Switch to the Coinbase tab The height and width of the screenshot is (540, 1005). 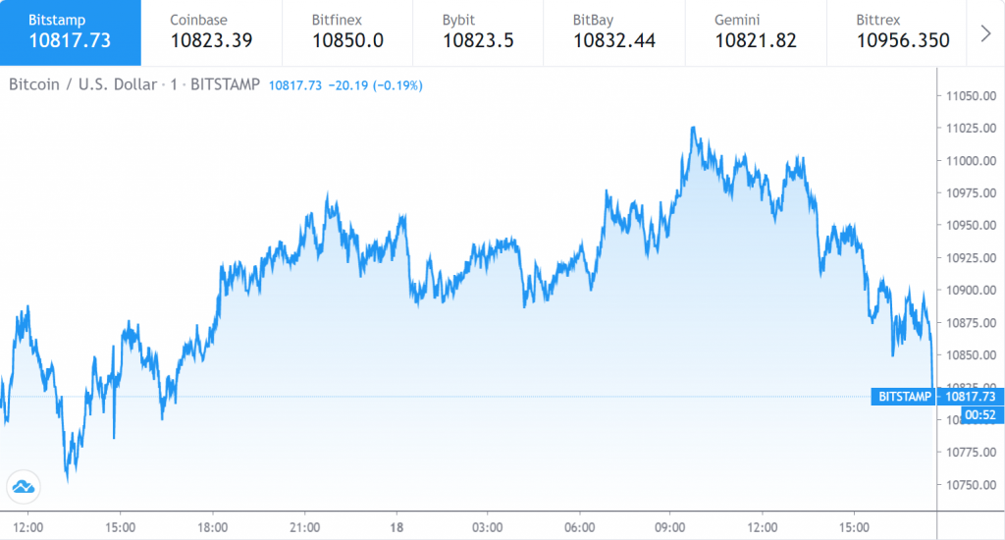point(211,31)
